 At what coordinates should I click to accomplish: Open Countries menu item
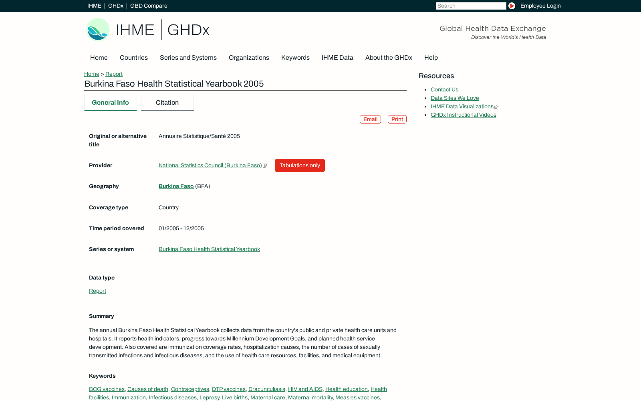pos(134,57)
